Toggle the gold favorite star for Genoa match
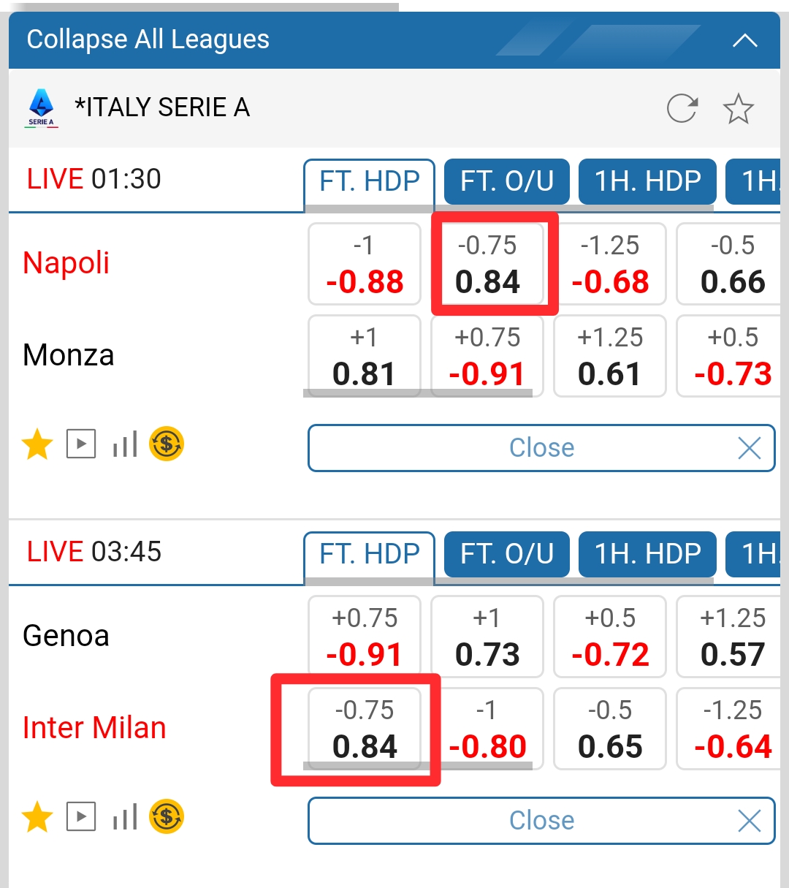This screenshot has height=888, width=789. coord(37,817)
